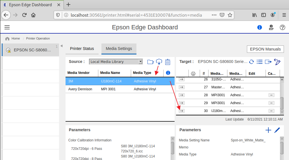Image resolution: width=289 pixels, height=160 pixels.
Task: Select the Media Settings tab
Action: pyautogui.click(x=119, y=49)
